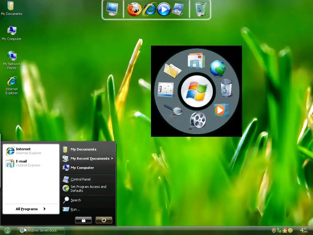Click the power shutdown button

[x=104, y=220]
